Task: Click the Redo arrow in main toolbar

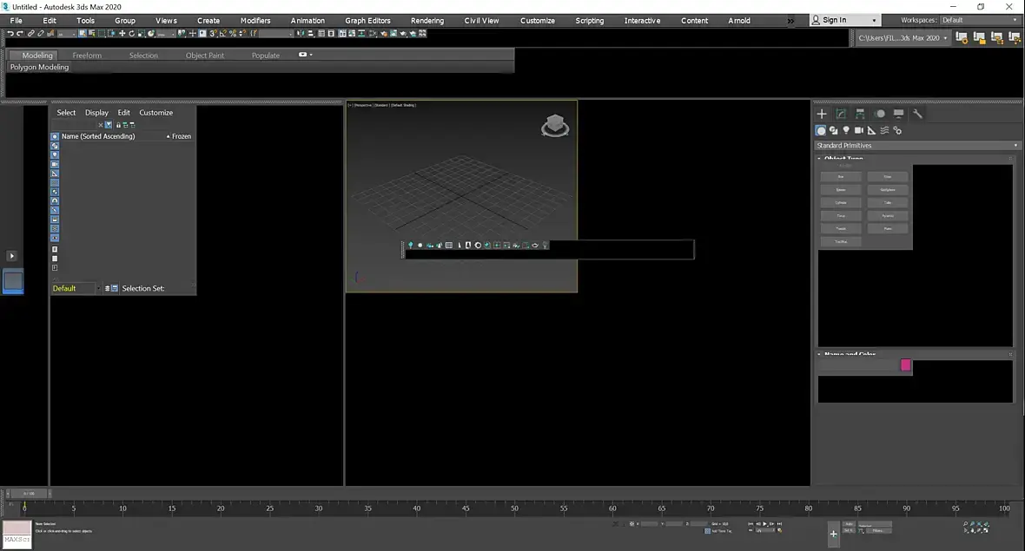Action: click(x=20, y=33)
